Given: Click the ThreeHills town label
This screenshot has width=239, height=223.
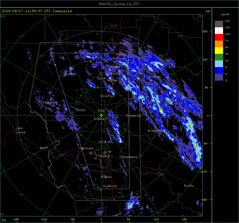Looking at the screenshot, I should tap(134, 116).
